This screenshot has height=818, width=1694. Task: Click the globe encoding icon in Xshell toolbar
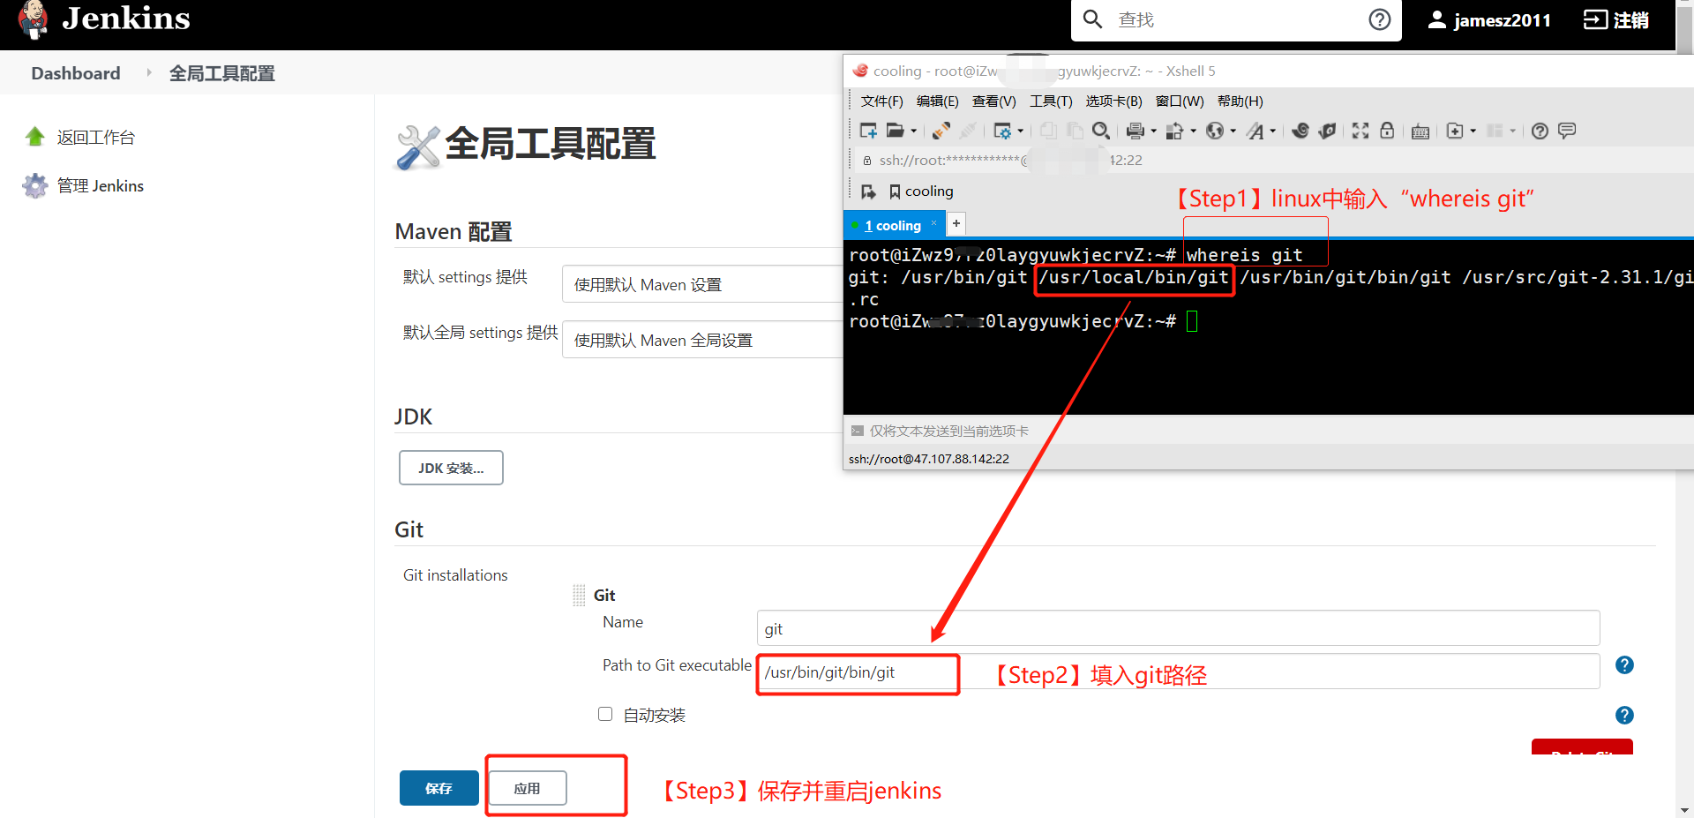coord(1215,131)
